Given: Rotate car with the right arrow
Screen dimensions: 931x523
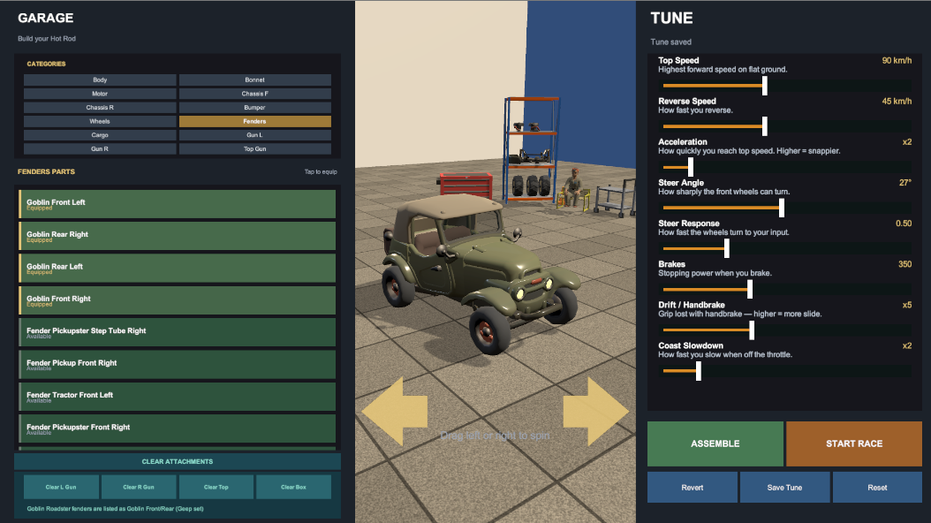Looking at the screenshot, I should tap(595, 411).
